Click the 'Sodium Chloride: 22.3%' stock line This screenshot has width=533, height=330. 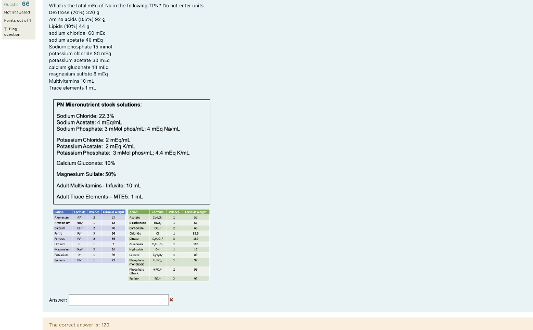pos(85,116)
